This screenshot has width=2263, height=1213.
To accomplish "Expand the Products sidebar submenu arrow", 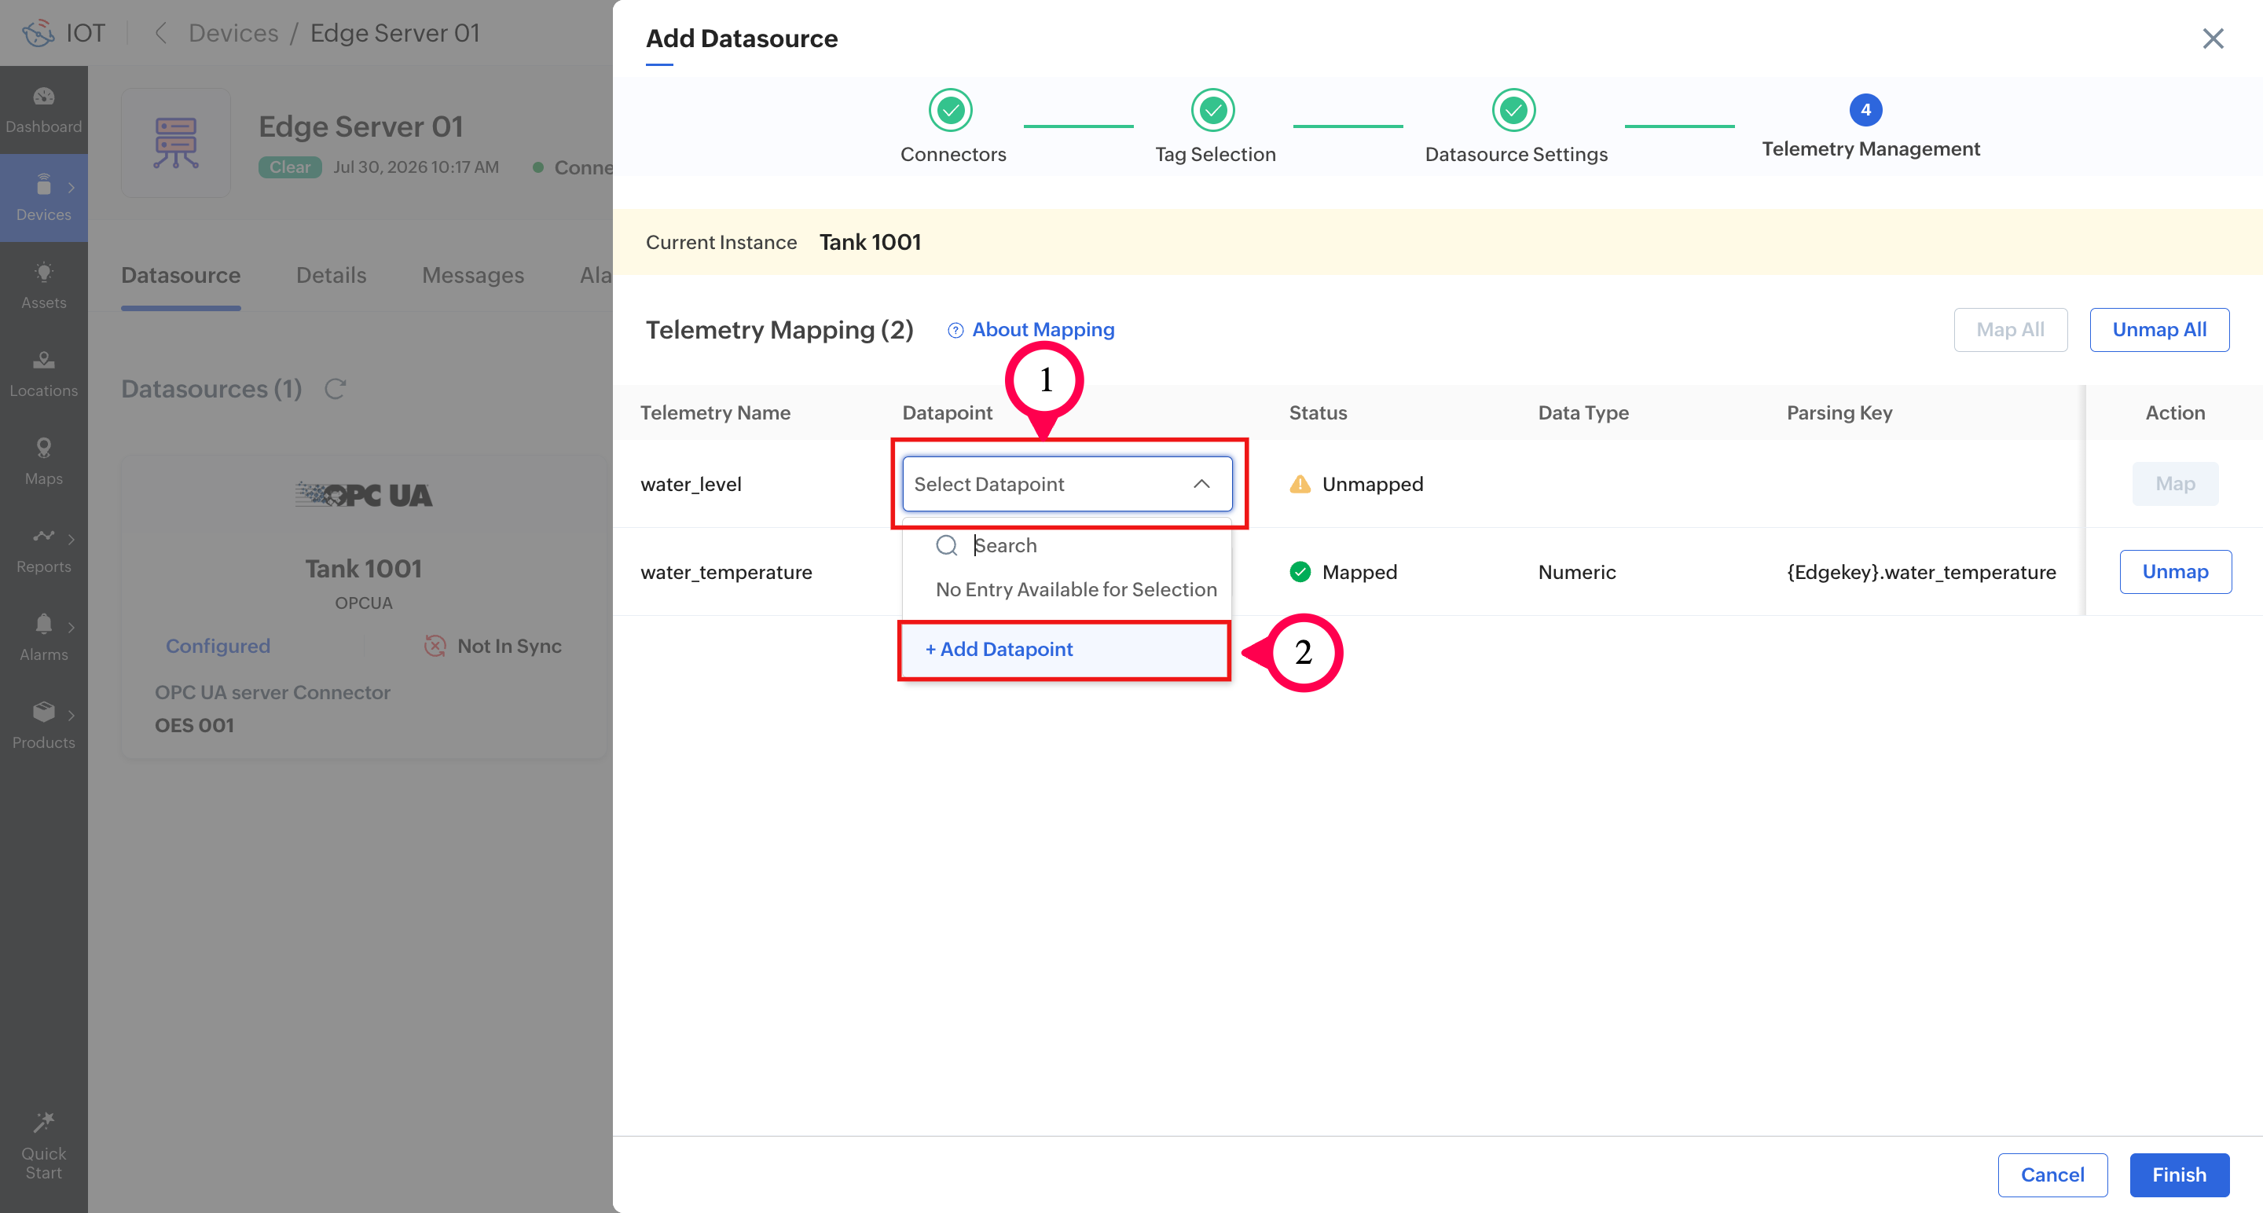I will point(72,714).
